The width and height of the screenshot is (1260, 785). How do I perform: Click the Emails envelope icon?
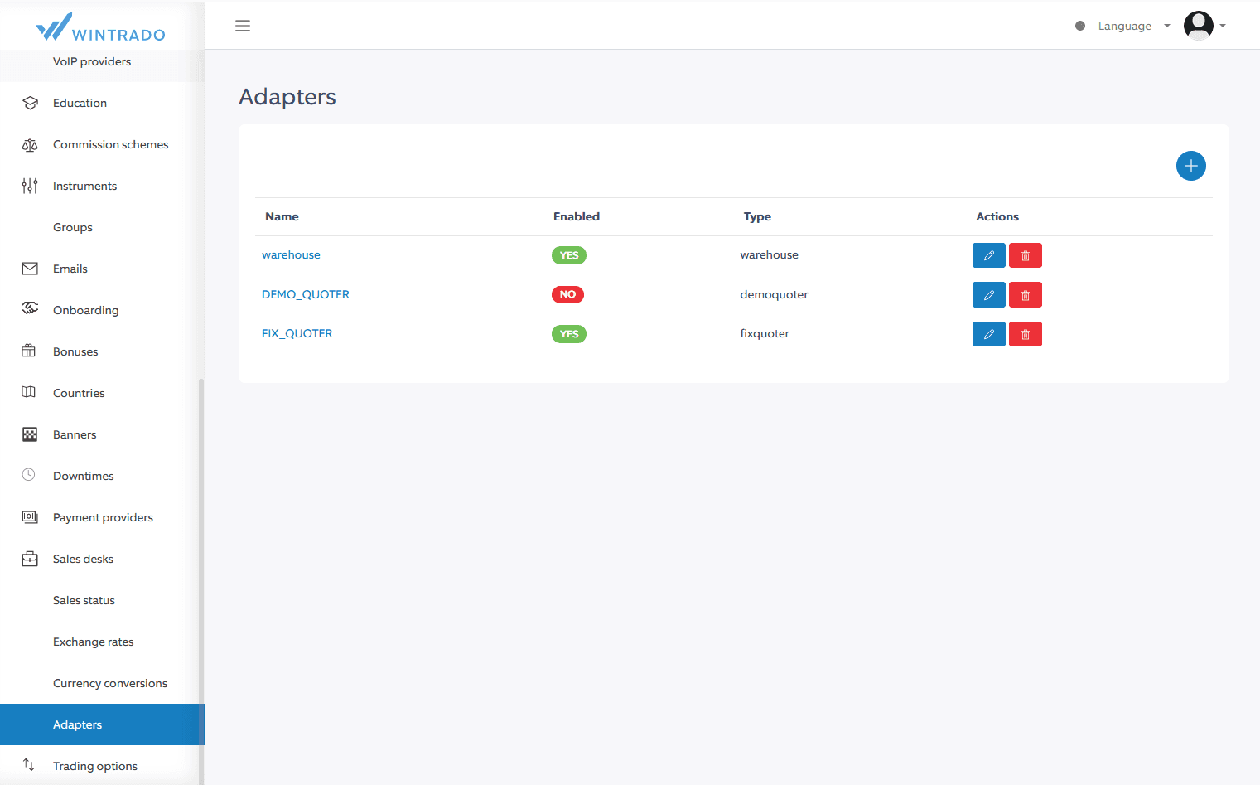tap(30, 269)
